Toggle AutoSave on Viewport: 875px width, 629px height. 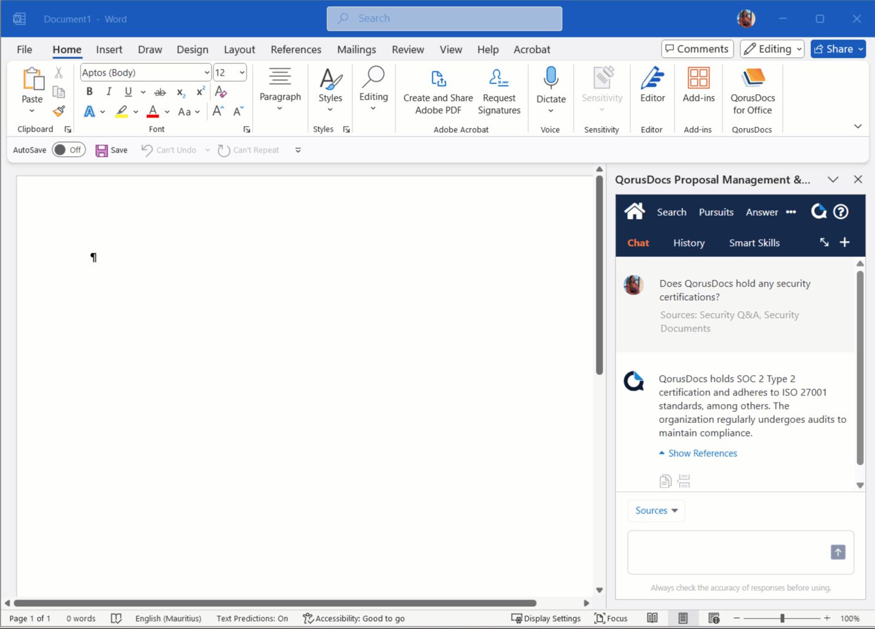(x=68, y=149)
